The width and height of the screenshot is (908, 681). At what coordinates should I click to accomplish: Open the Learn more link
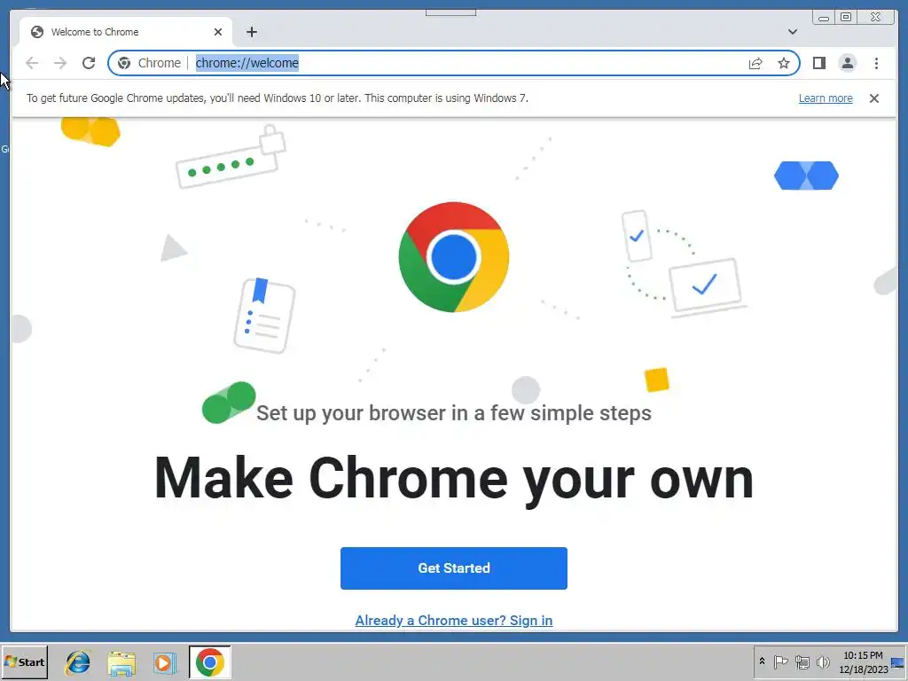[x=826, y=98]
